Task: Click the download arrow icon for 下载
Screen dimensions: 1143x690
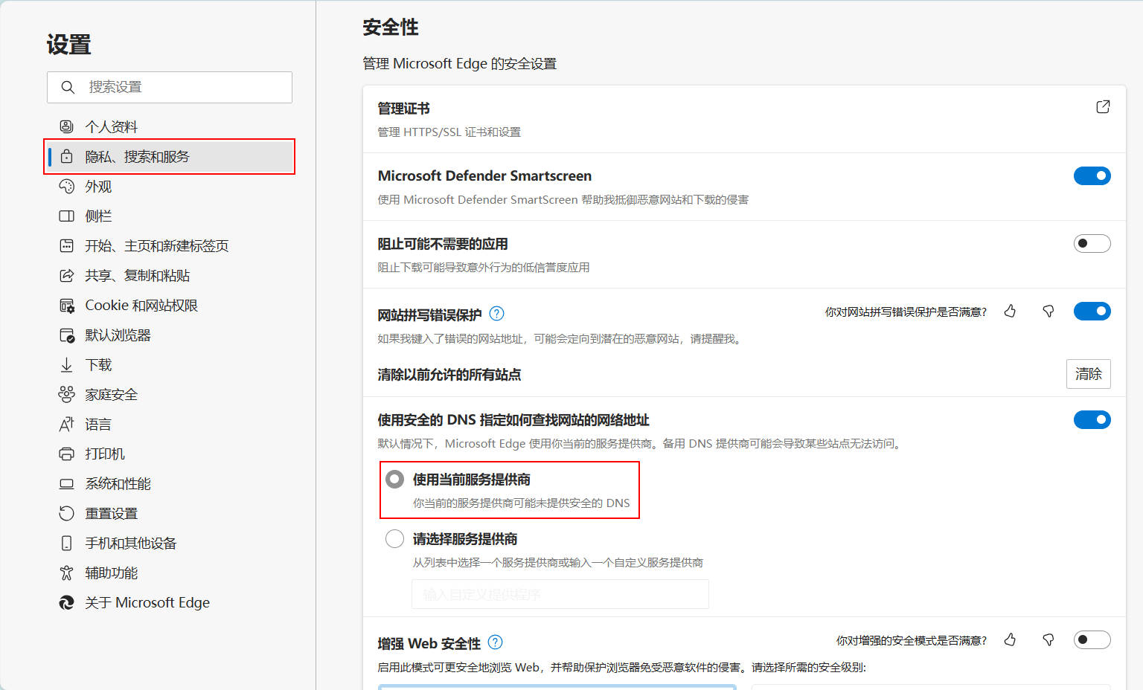Action: tap(66, 364)
